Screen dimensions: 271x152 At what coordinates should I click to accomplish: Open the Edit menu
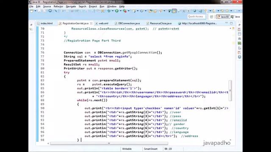[x=38, y=6]
